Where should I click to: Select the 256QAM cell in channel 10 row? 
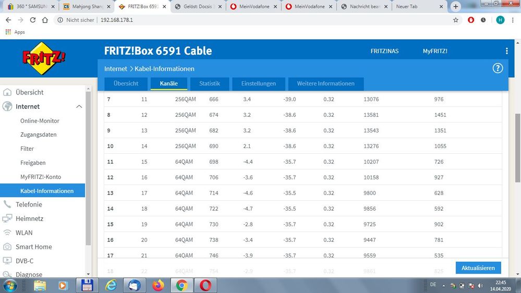[x=186, y=146]
